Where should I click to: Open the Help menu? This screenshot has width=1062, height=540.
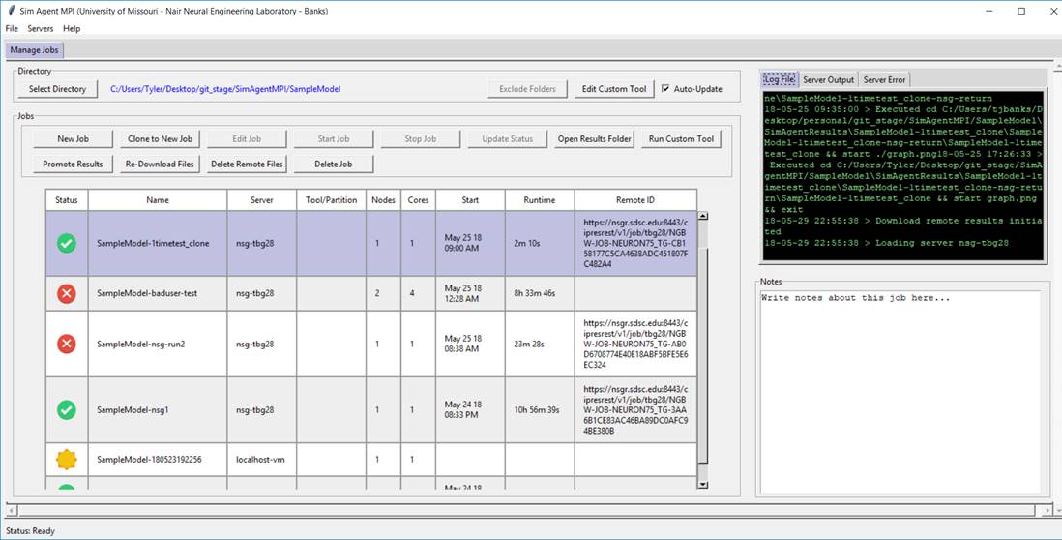click(x=72, y=28)
